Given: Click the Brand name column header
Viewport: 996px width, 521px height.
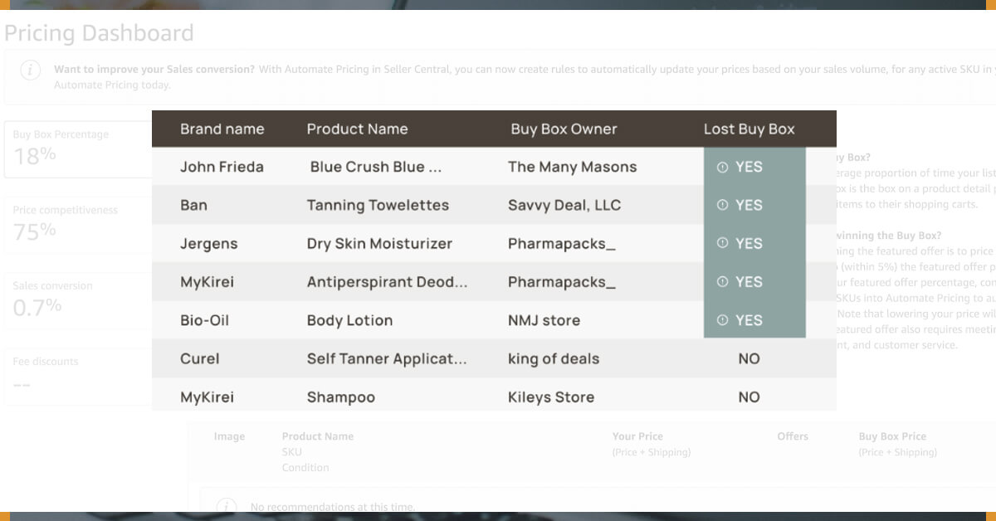Looking at the screenshot, I should [222, 129].
